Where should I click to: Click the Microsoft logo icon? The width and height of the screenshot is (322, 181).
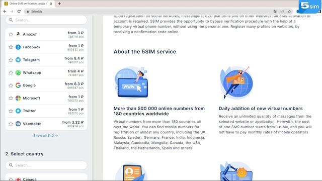[x=18, y=98]
